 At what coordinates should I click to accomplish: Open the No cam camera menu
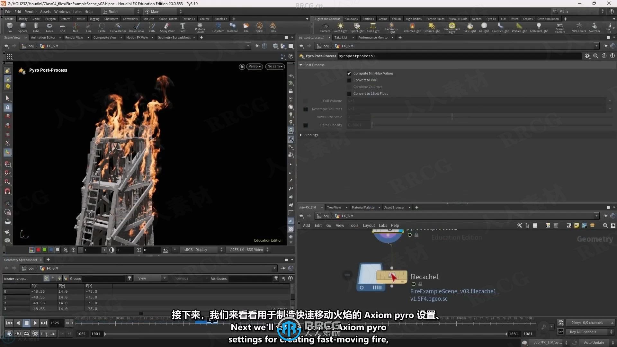[x=275, y=67]
